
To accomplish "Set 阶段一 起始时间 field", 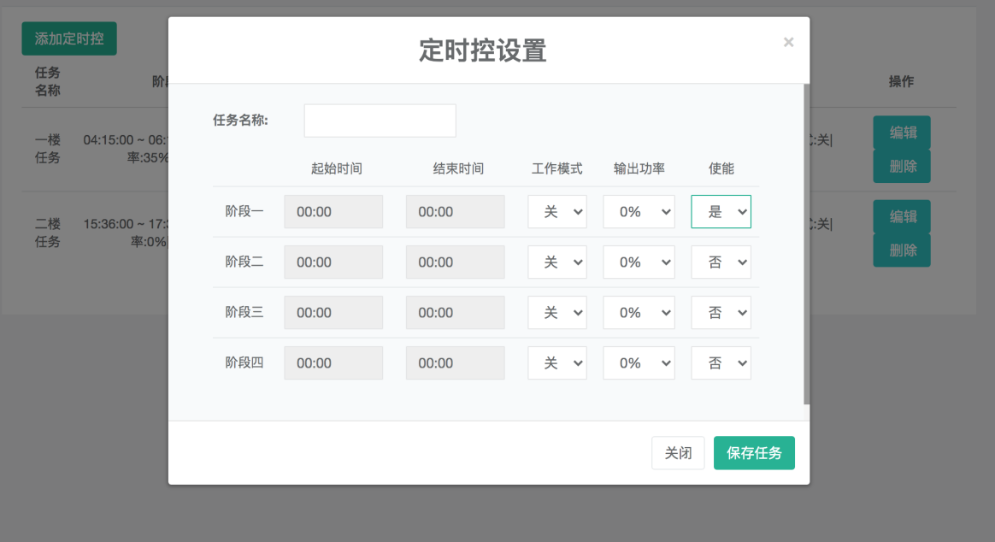I will (x=333, y=211).
